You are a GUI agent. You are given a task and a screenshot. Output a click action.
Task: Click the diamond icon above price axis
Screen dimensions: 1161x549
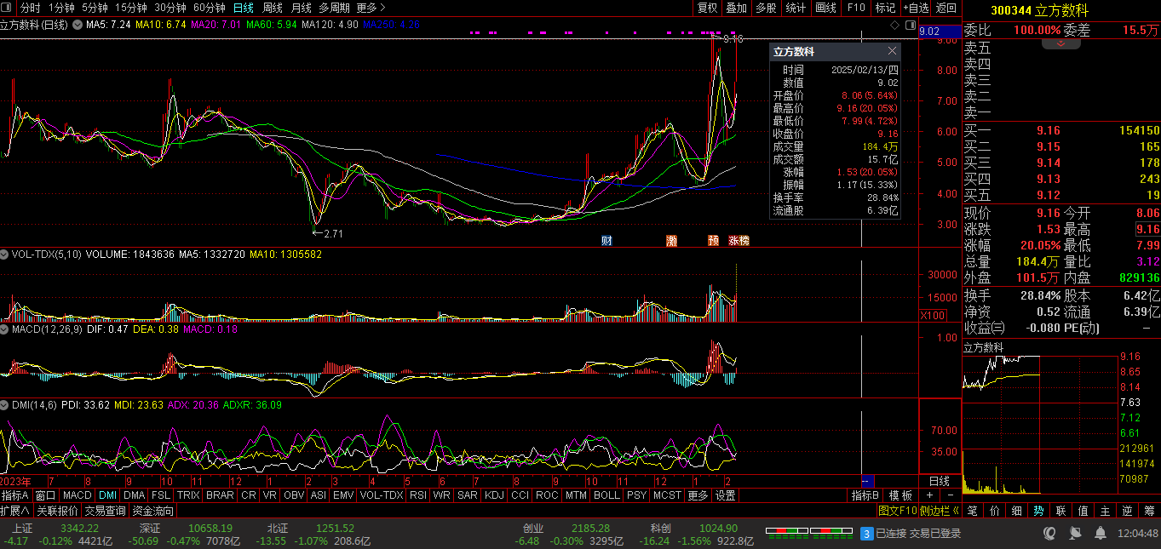tap(894, 26)
